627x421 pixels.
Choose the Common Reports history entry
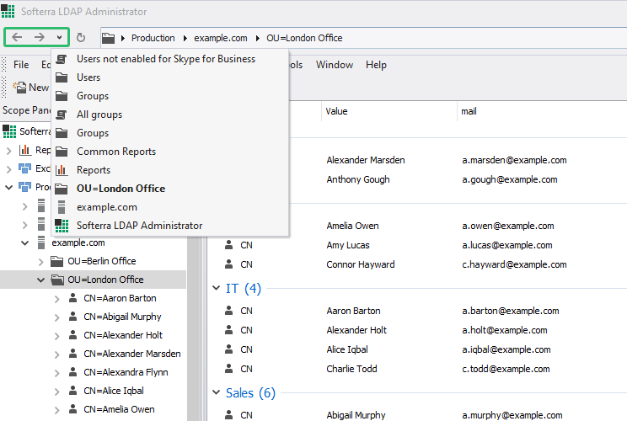tap(170, 152)
